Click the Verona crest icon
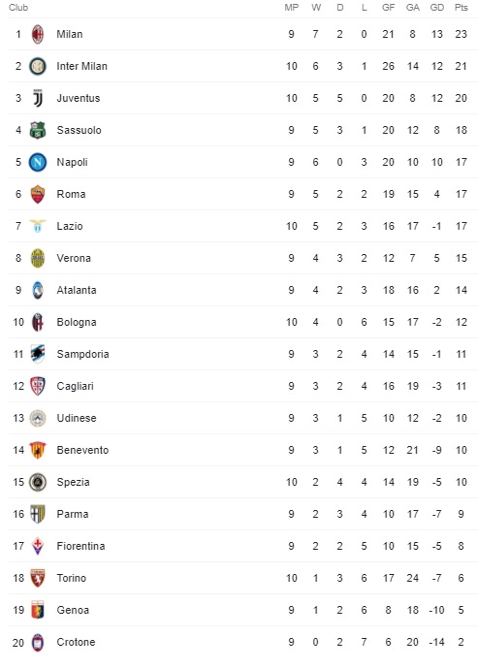 coord(38,258)
